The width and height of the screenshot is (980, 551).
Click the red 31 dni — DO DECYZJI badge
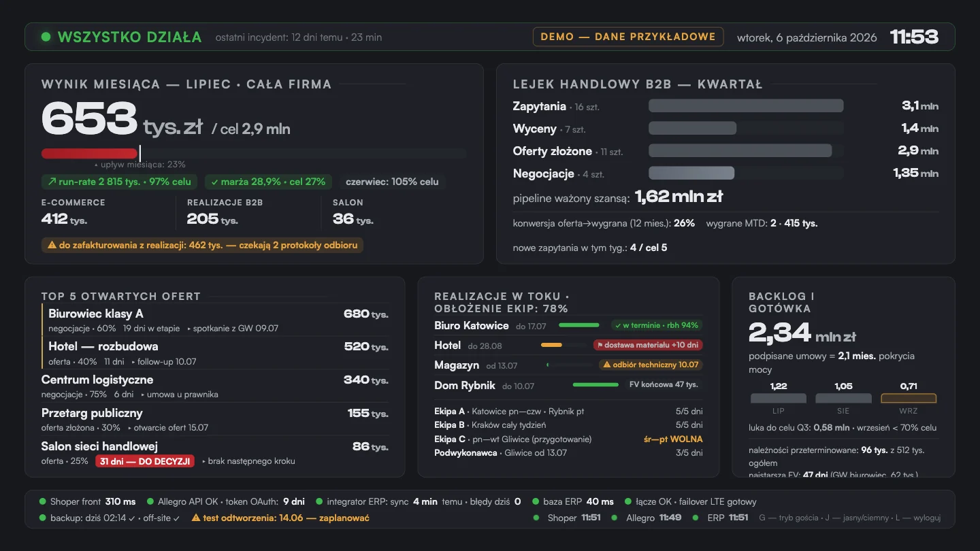(x=145, y=461)
